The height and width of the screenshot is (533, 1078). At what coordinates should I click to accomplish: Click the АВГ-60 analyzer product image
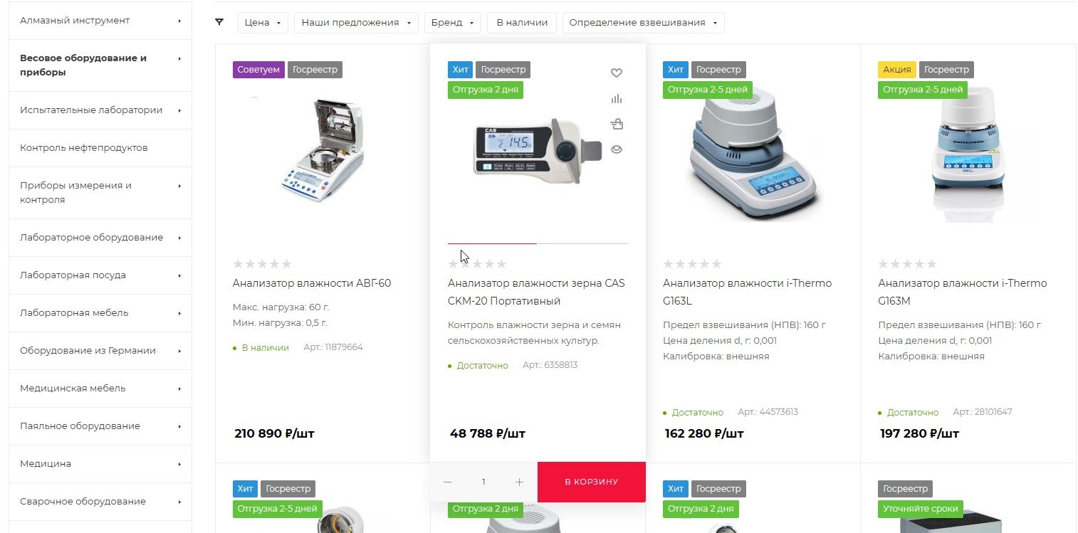(323, 149)
